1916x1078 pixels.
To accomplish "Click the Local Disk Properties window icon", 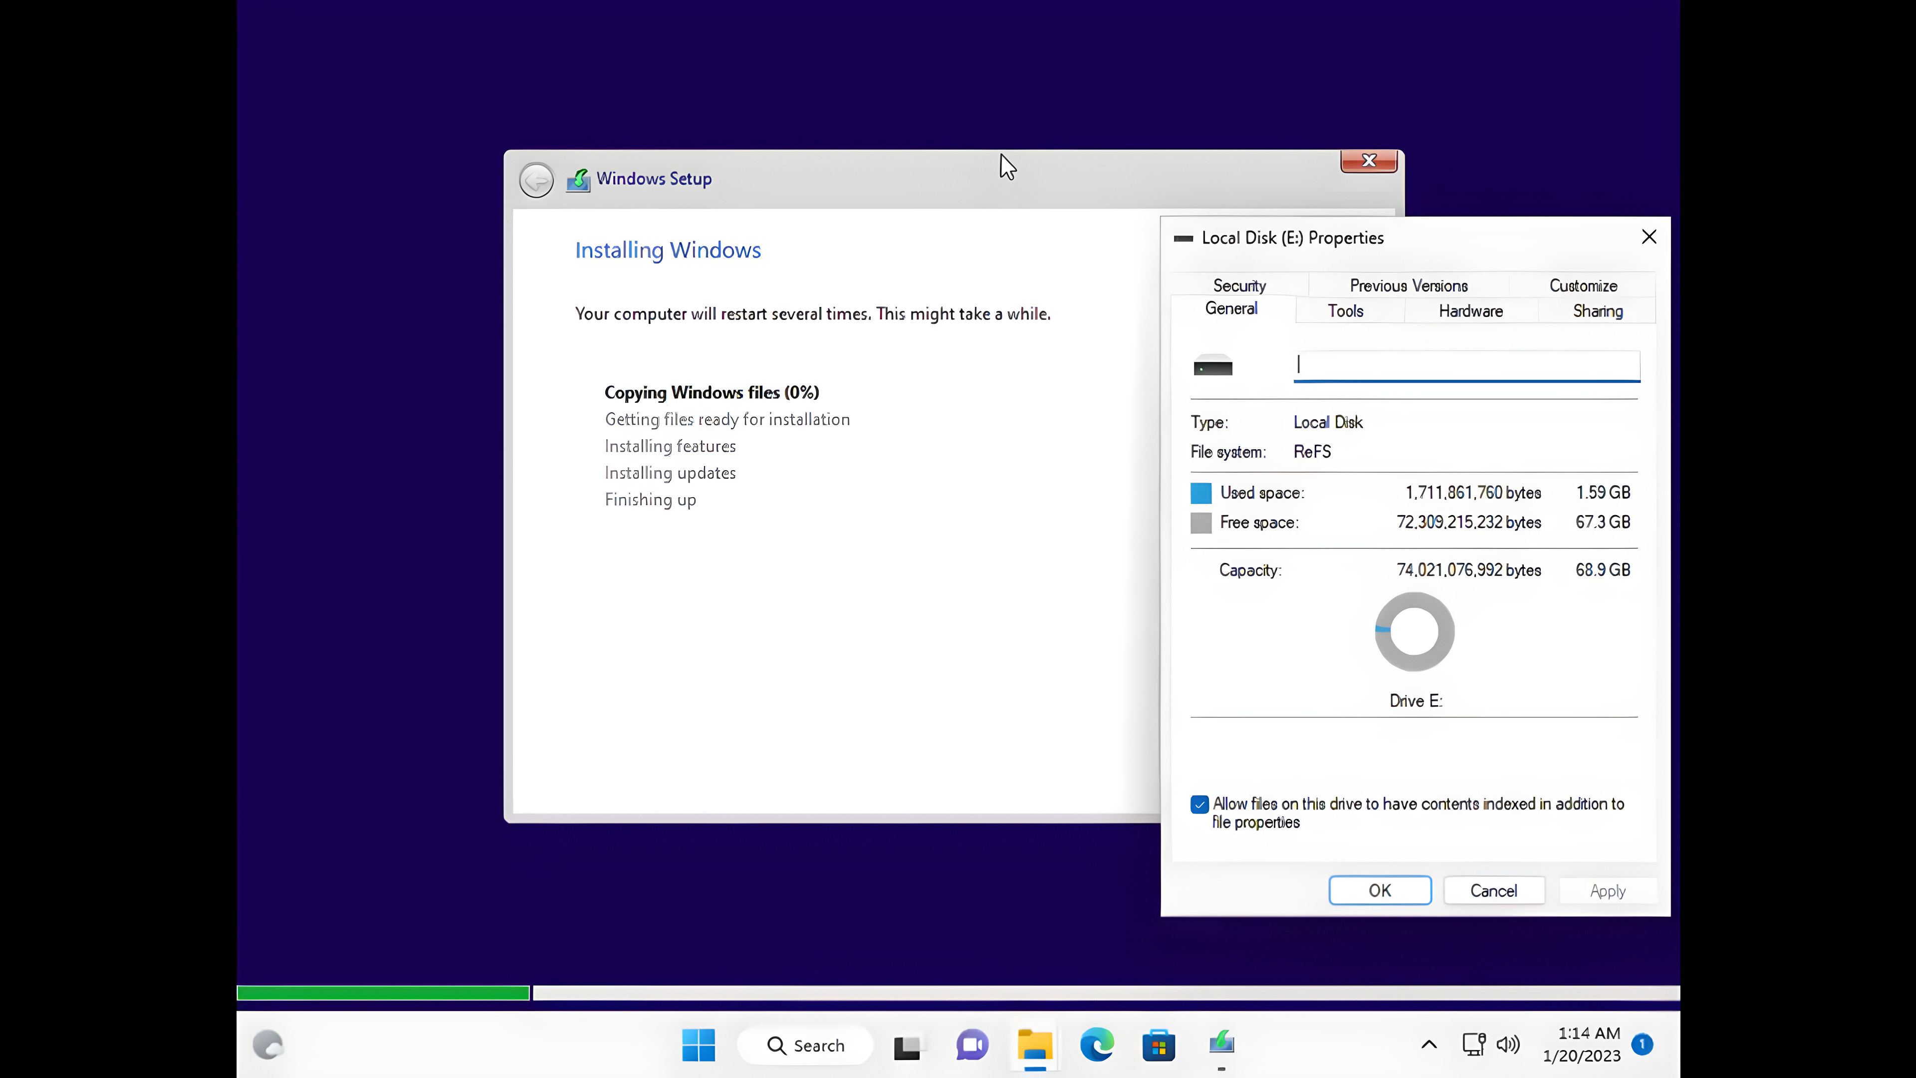I will pyautogui.click(x=1181, y=237).
